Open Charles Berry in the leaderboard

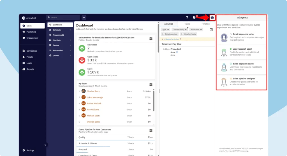tap(93, 91)
